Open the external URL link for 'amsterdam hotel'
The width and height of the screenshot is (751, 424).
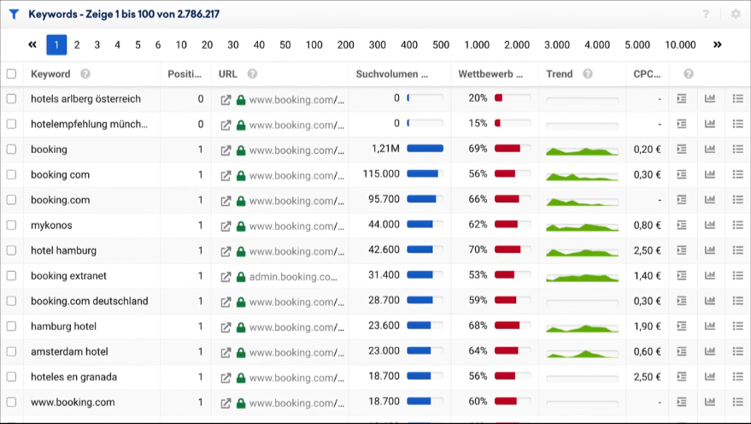(x=226, y=352)
